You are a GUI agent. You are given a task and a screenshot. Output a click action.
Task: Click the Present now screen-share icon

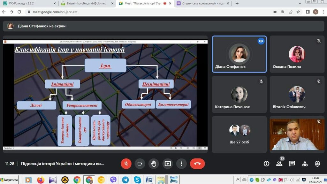(168, 164)
